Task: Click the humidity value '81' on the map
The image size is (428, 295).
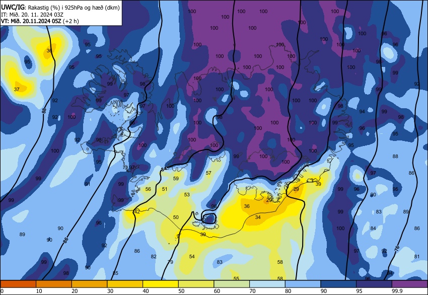Action: [x=416, y=257]
